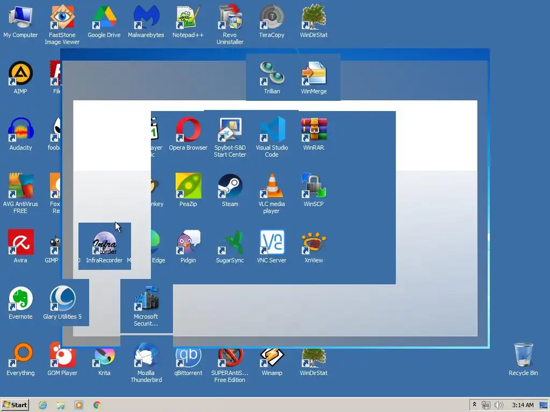Select the Opera Browser icon
This screenshot has height=412, width=550.
tap(188, 134)
